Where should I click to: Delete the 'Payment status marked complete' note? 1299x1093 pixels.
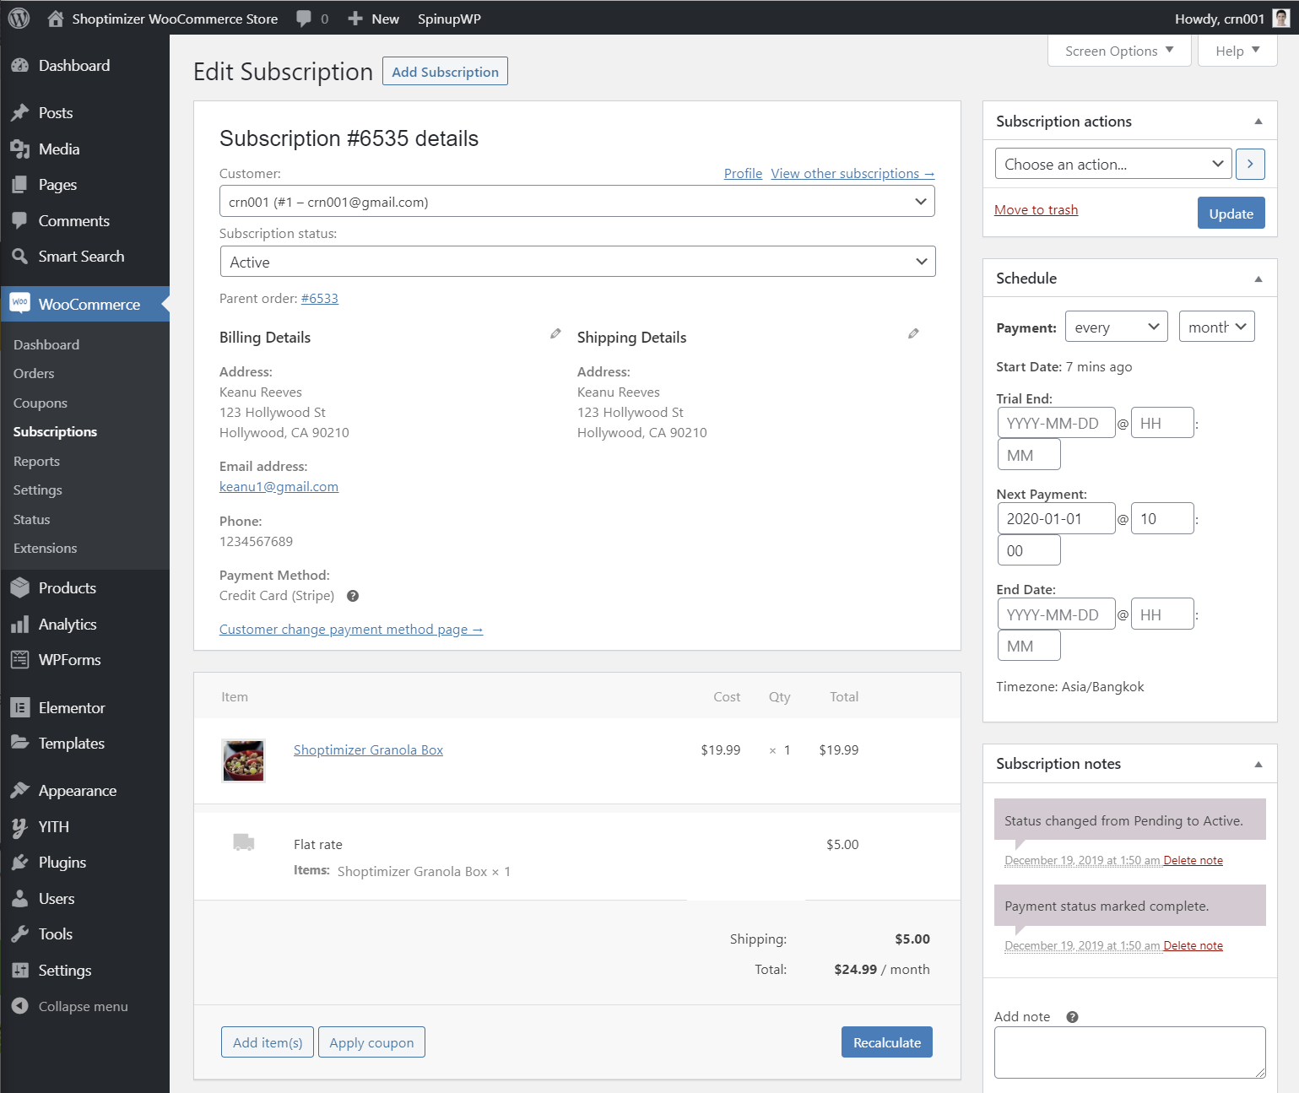tap(1193, 945)
